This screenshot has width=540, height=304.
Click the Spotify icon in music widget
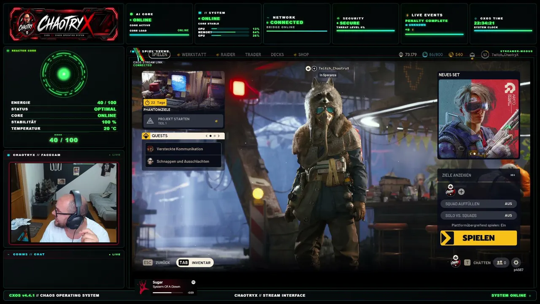click(x=193, y=282)
